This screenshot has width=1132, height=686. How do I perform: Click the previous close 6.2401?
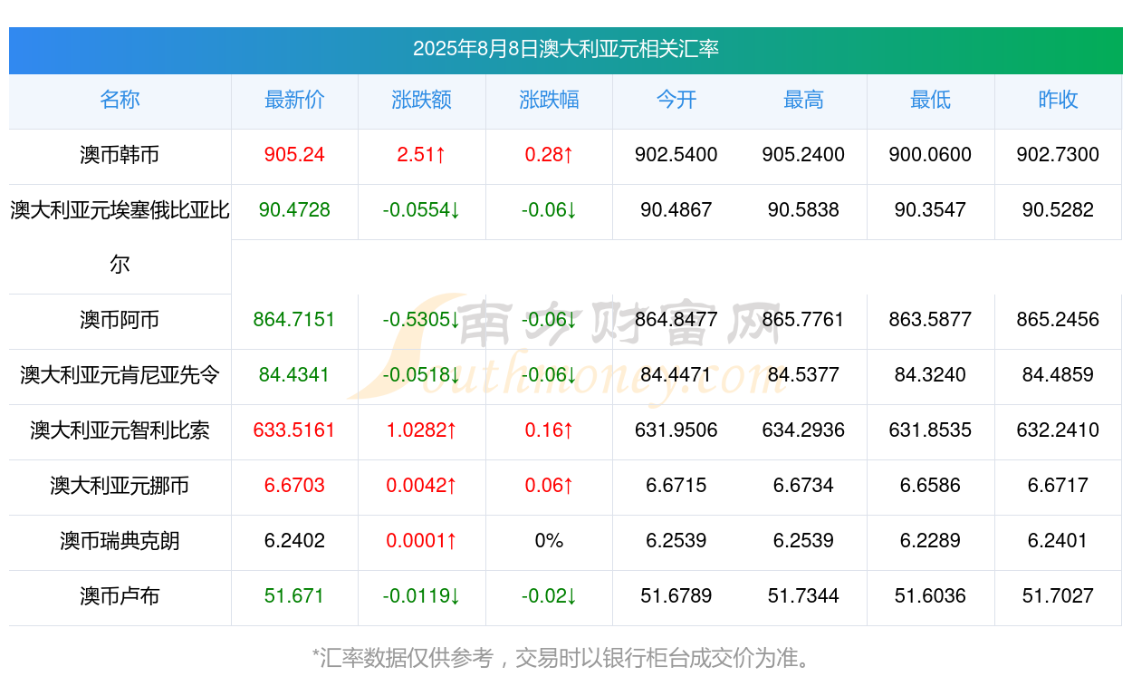coord(1058,541)
